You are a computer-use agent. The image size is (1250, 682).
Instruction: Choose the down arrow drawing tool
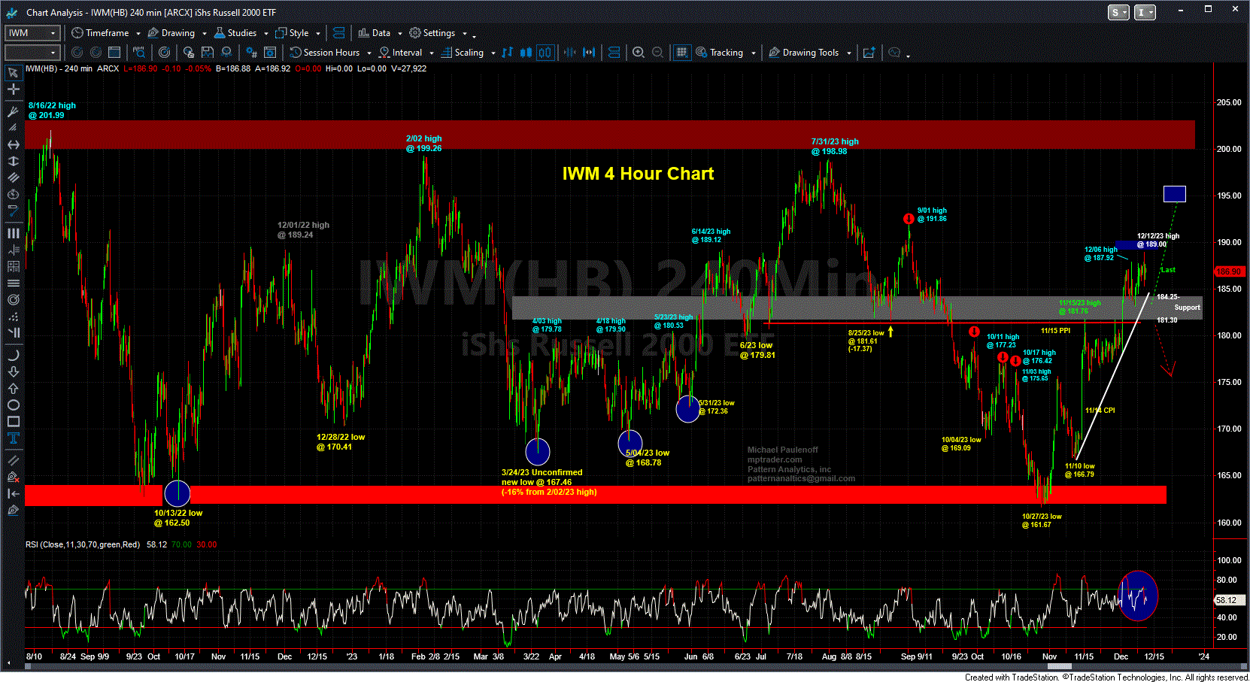pos(13,371)
